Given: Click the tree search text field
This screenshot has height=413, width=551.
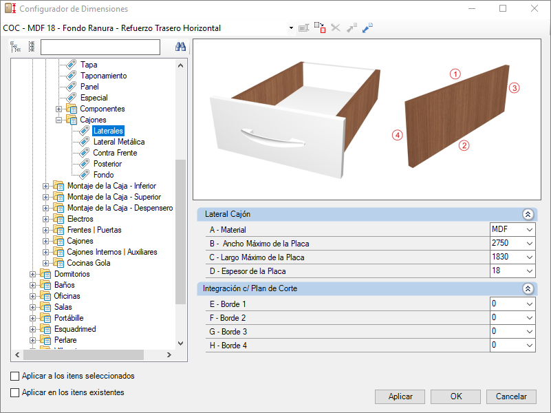Looking at the screenshot, I should click(100, 47).
